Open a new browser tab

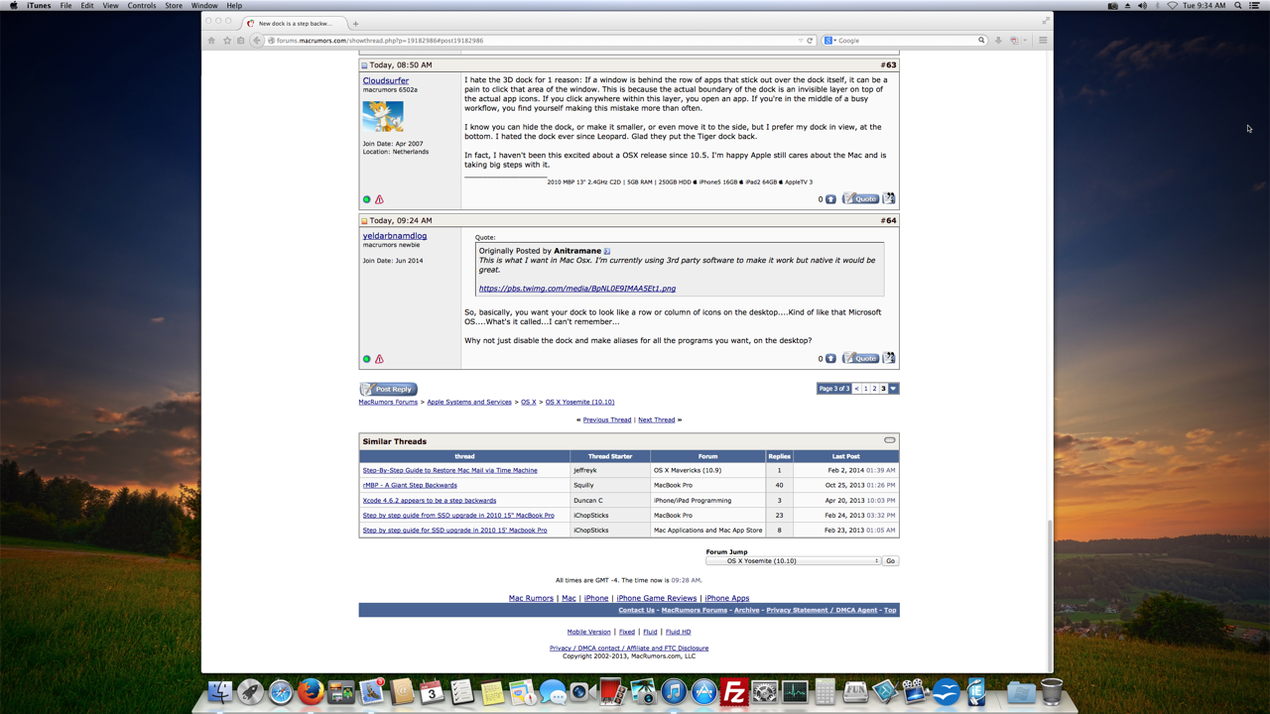point(355,24)
